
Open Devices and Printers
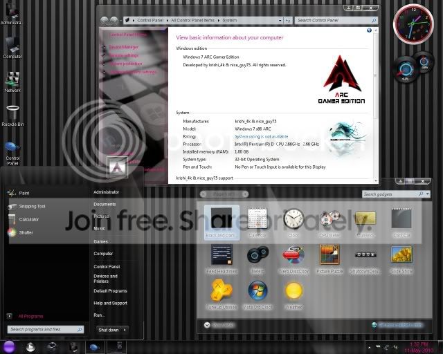(x=106, y=279)
